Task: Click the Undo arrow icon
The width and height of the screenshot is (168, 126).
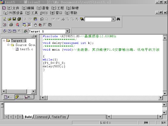Action: (42, 19)
